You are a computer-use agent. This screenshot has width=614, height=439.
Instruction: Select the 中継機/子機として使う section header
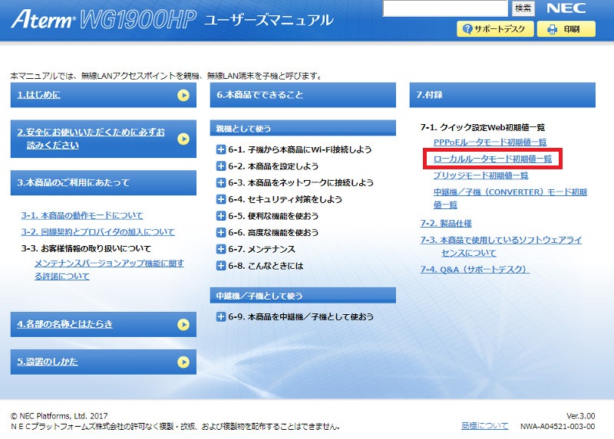point(302,296)
